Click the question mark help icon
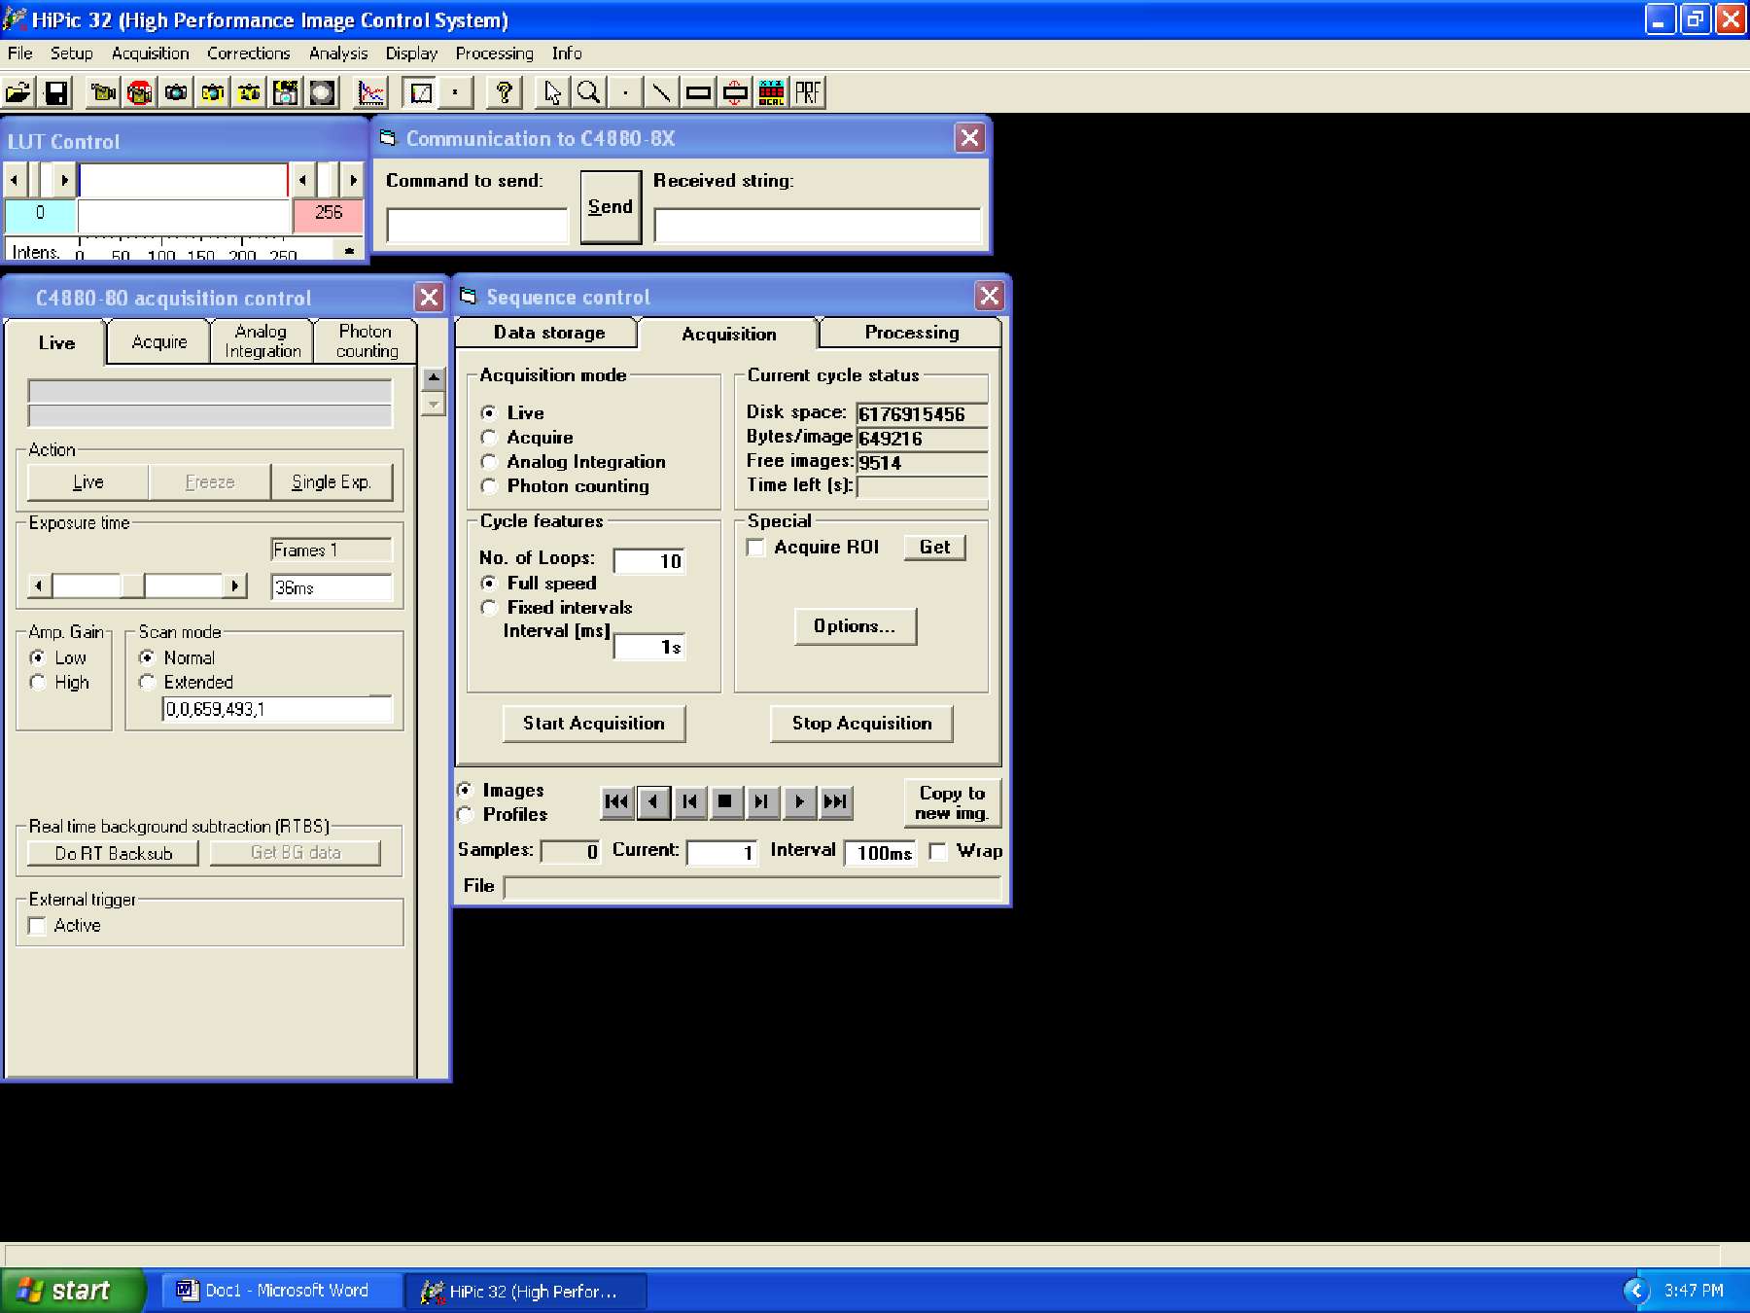The width and height of the screenshot is (1750, 1313). pyautogui.click(x=504, y=93)
